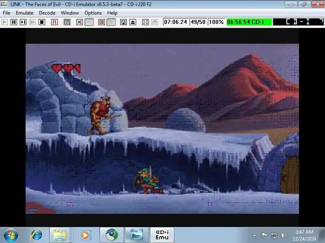This screenshot has width=325, height=243.
Task: Click the red hearts health display in game
Action: click(x=66, y=68)
